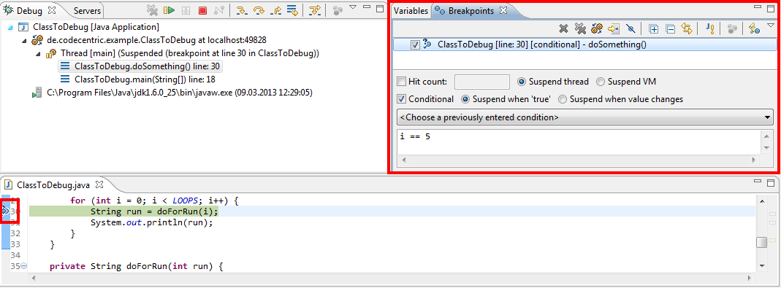Select Suspend when value changes option
The width and height of the screenshot is (781, 288).
click(x=563, y=99)
